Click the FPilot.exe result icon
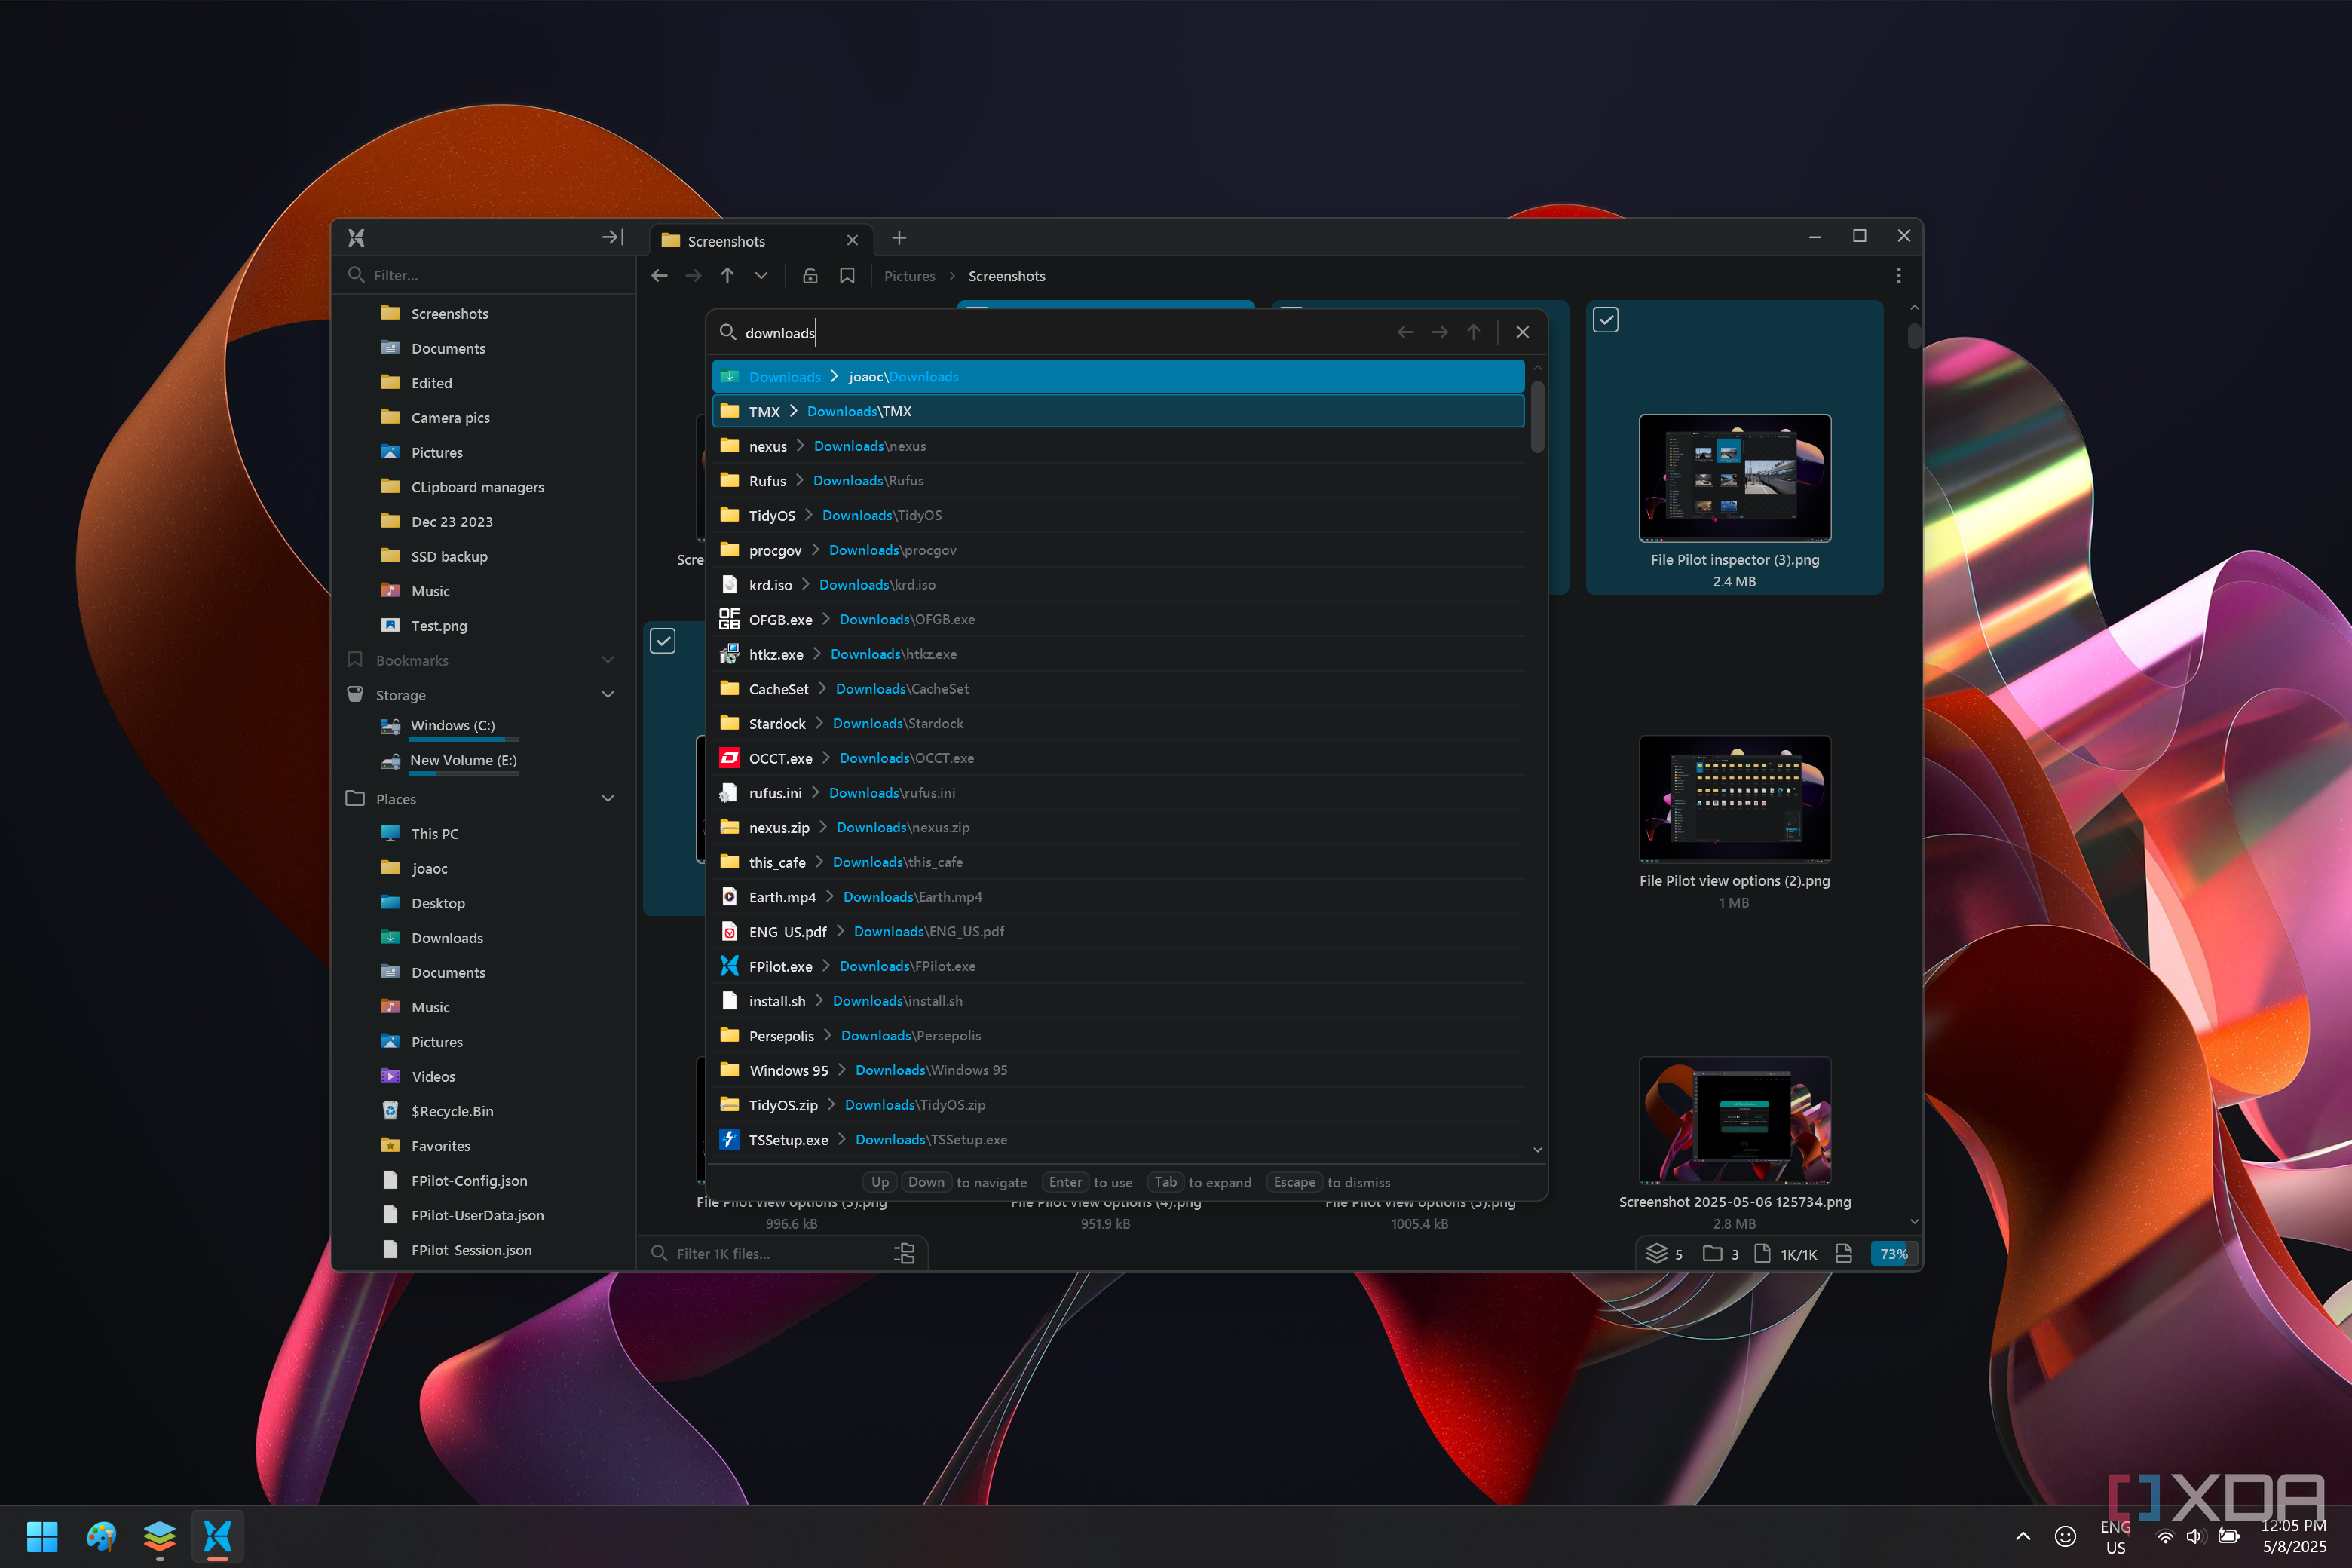 729,966
